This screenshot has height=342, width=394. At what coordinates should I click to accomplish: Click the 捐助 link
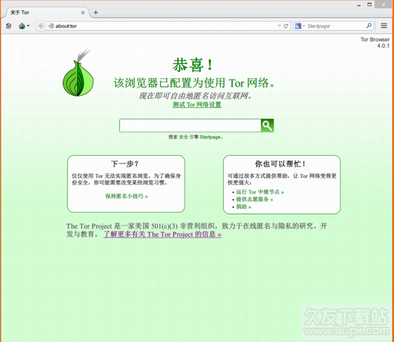tap(244, 207)
